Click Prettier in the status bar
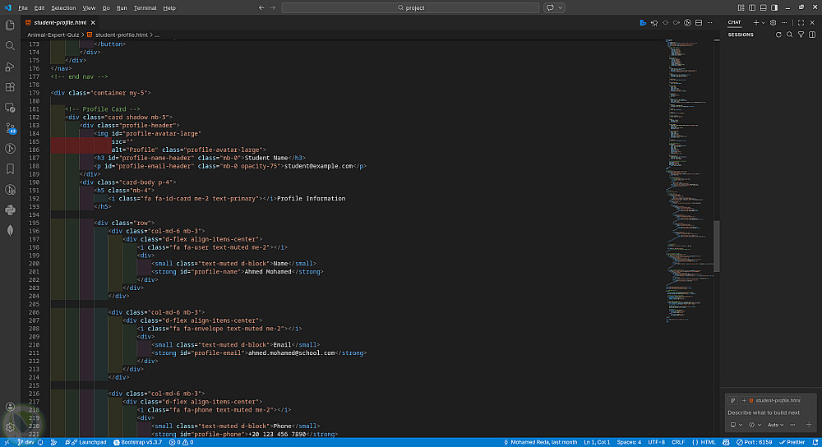This screenshot has height=447, width=822. point(792,442)
